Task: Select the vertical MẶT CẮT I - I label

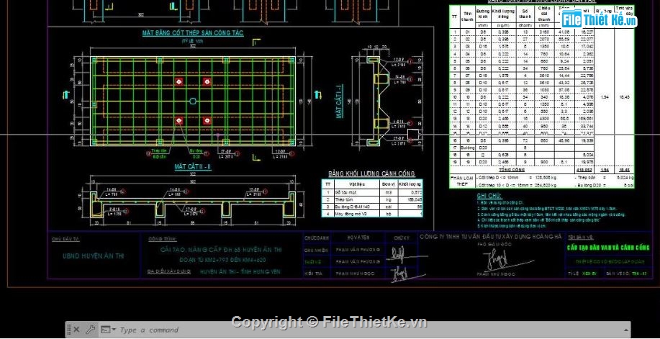Action: click(x=340, y=101)
